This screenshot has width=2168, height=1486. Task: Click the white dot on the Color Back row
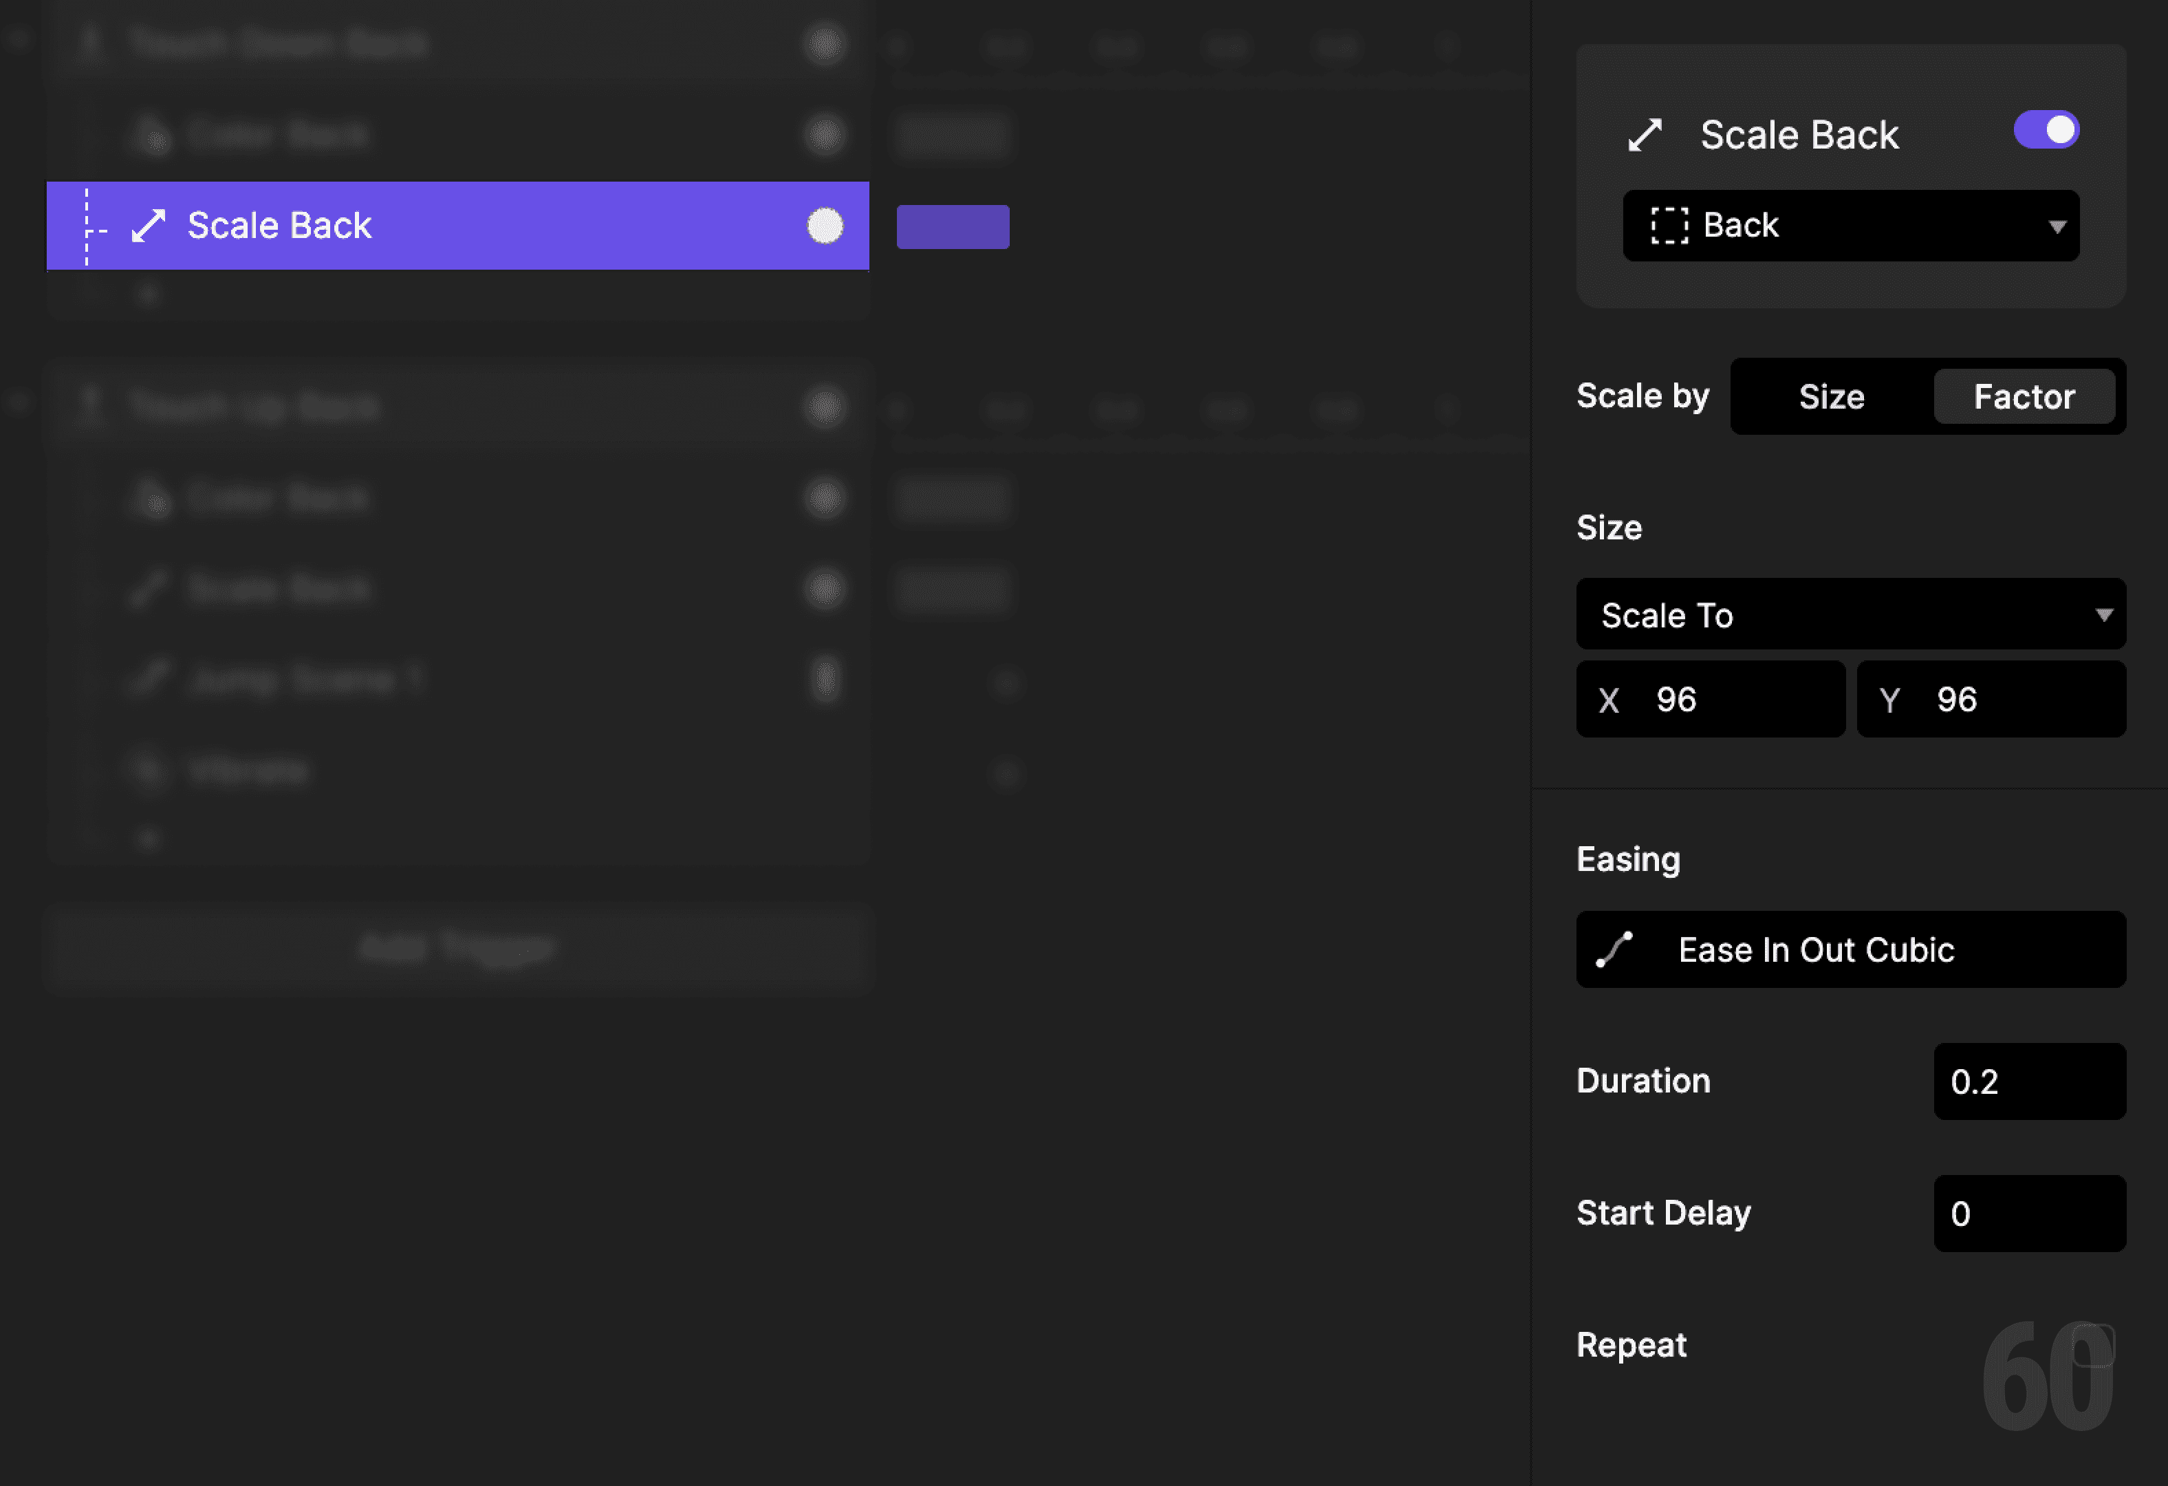click(825, 134)
